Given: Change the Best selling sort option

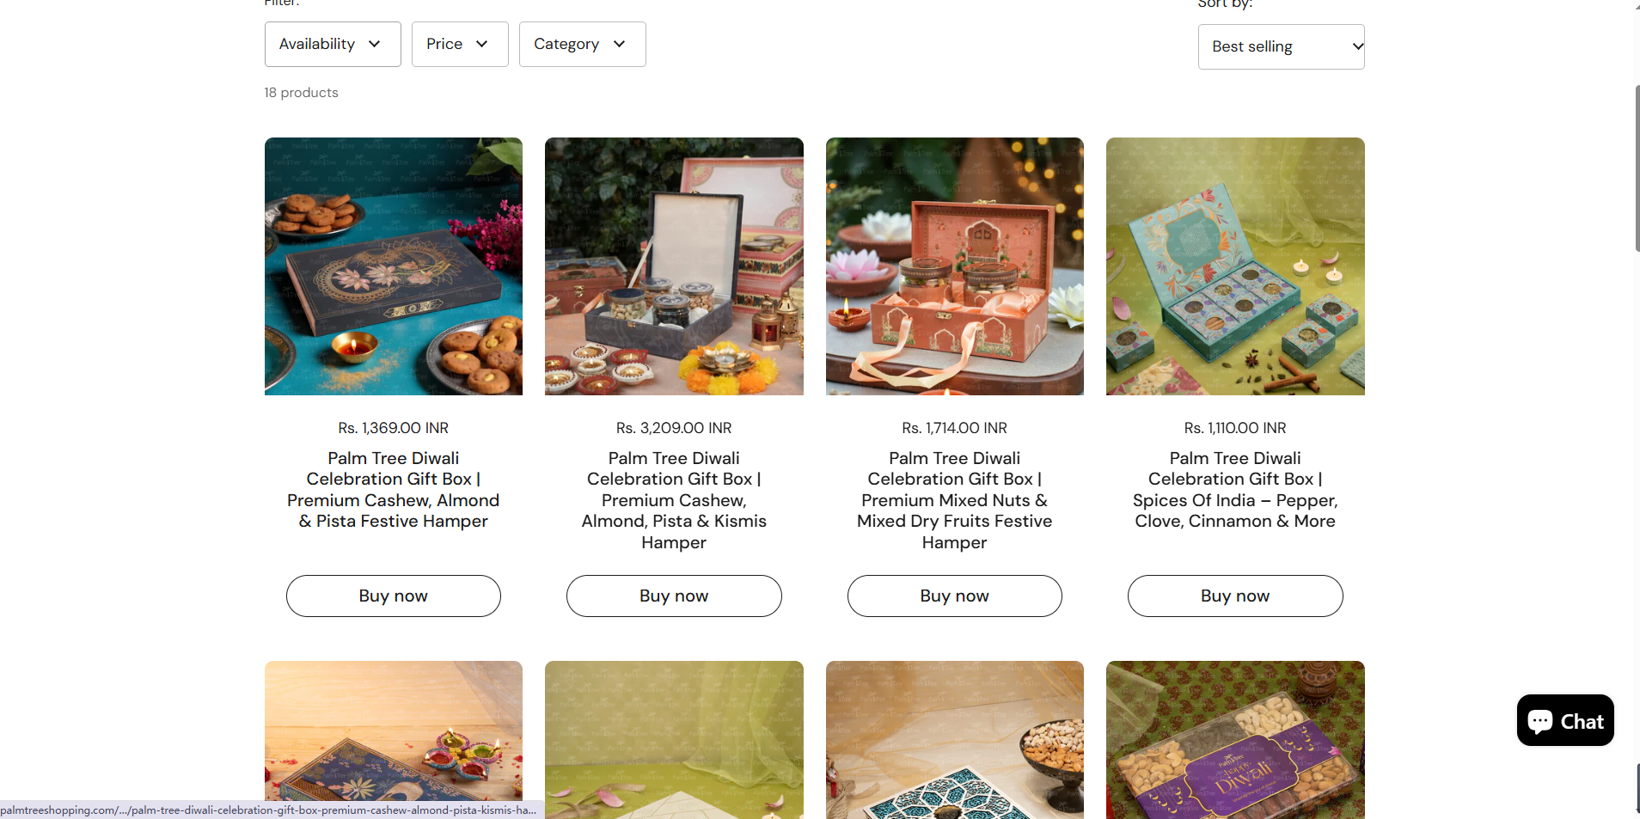Looking at the screenshot, I should 1280,46.
